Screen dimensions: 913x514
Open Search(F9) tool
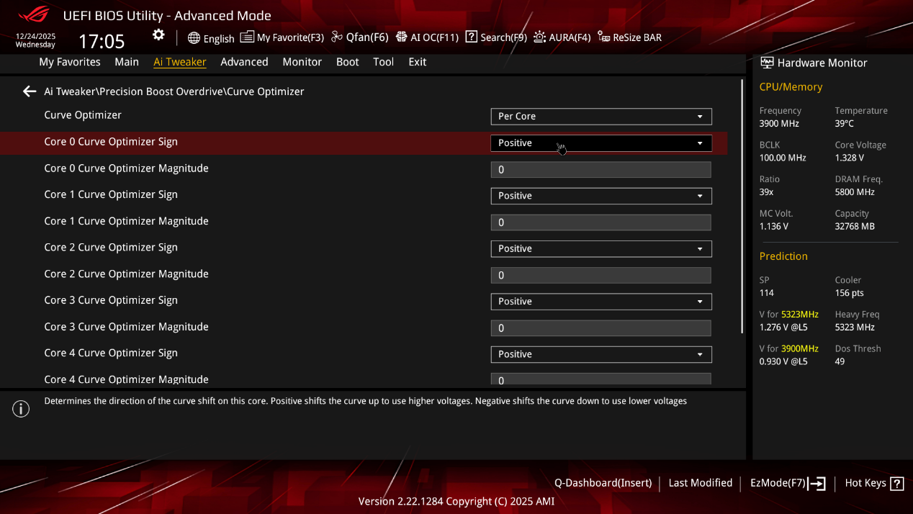496,37
